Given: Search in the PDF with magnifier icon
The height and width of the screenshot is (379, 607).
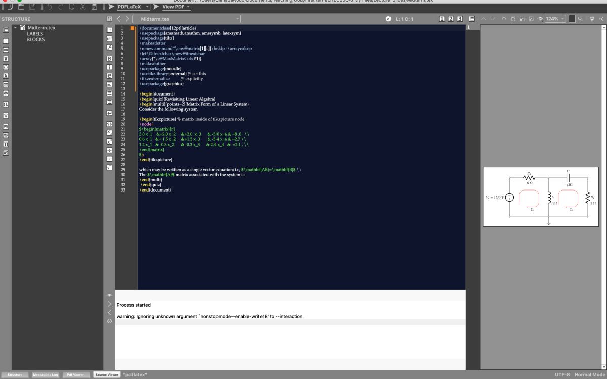Looking at the screenshot, I should 580,19.
